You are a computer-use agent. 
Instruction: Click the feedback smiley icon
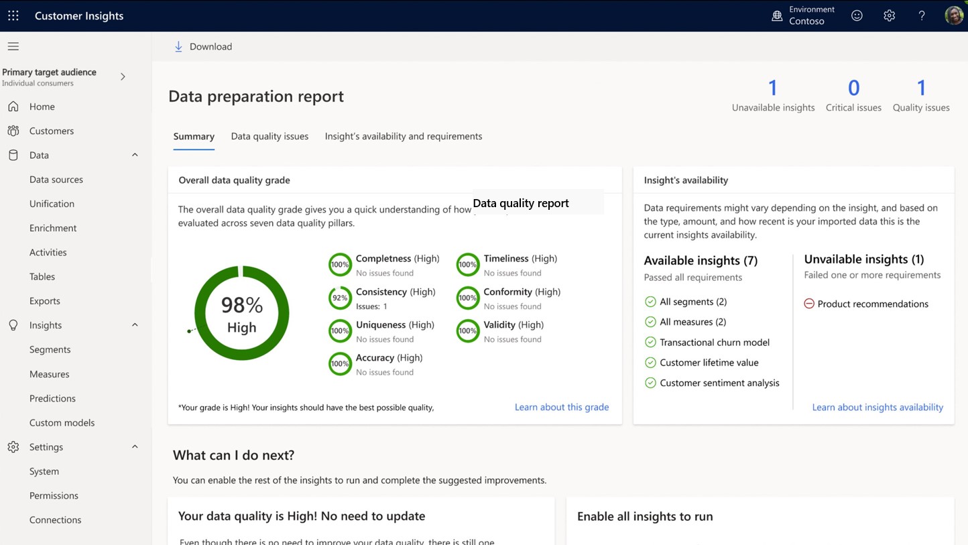[x=857, y=15]
